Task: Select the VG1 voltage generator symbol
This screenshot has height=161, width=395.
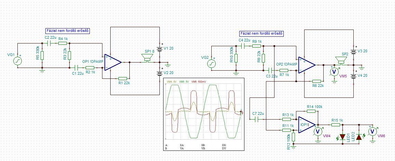Action: click(18, 61)
